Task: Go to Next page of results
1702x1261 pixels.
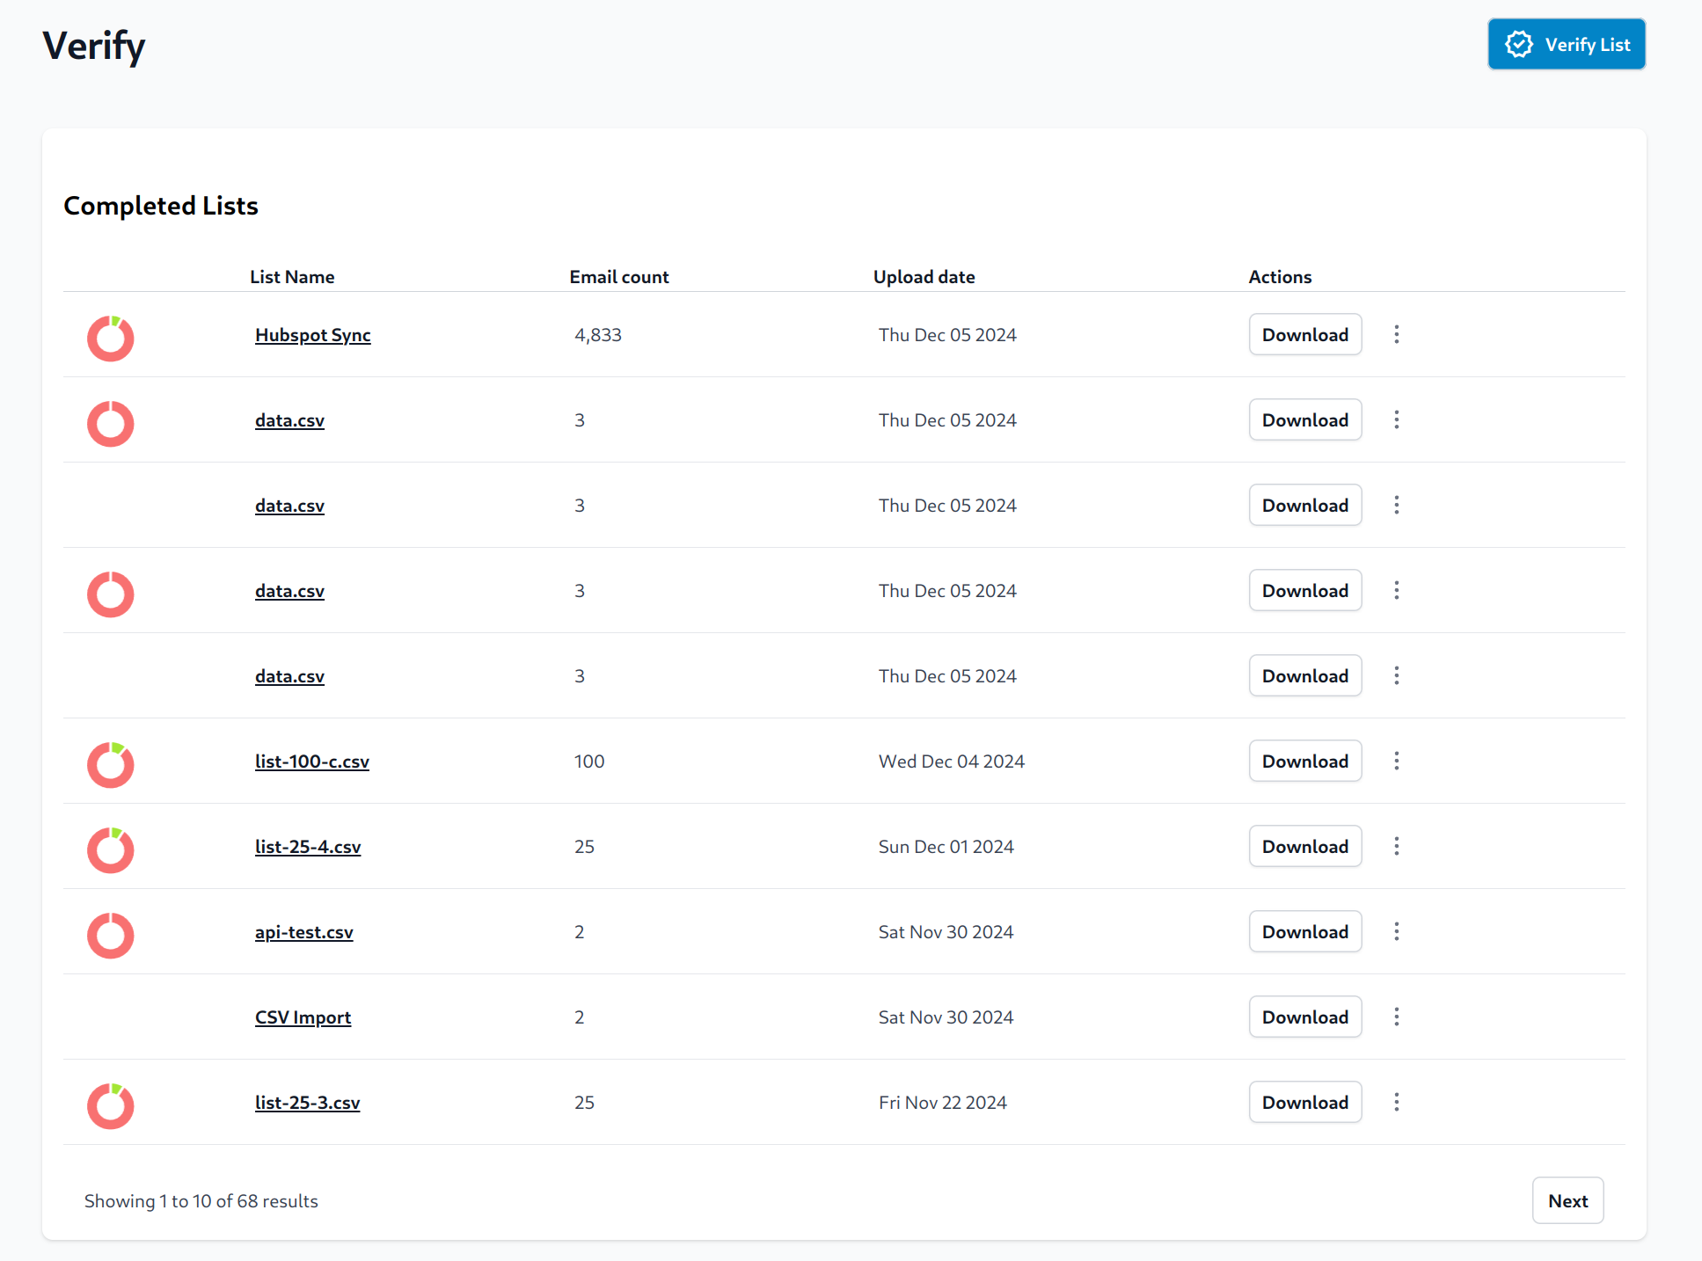Action: (1567, 1200)
